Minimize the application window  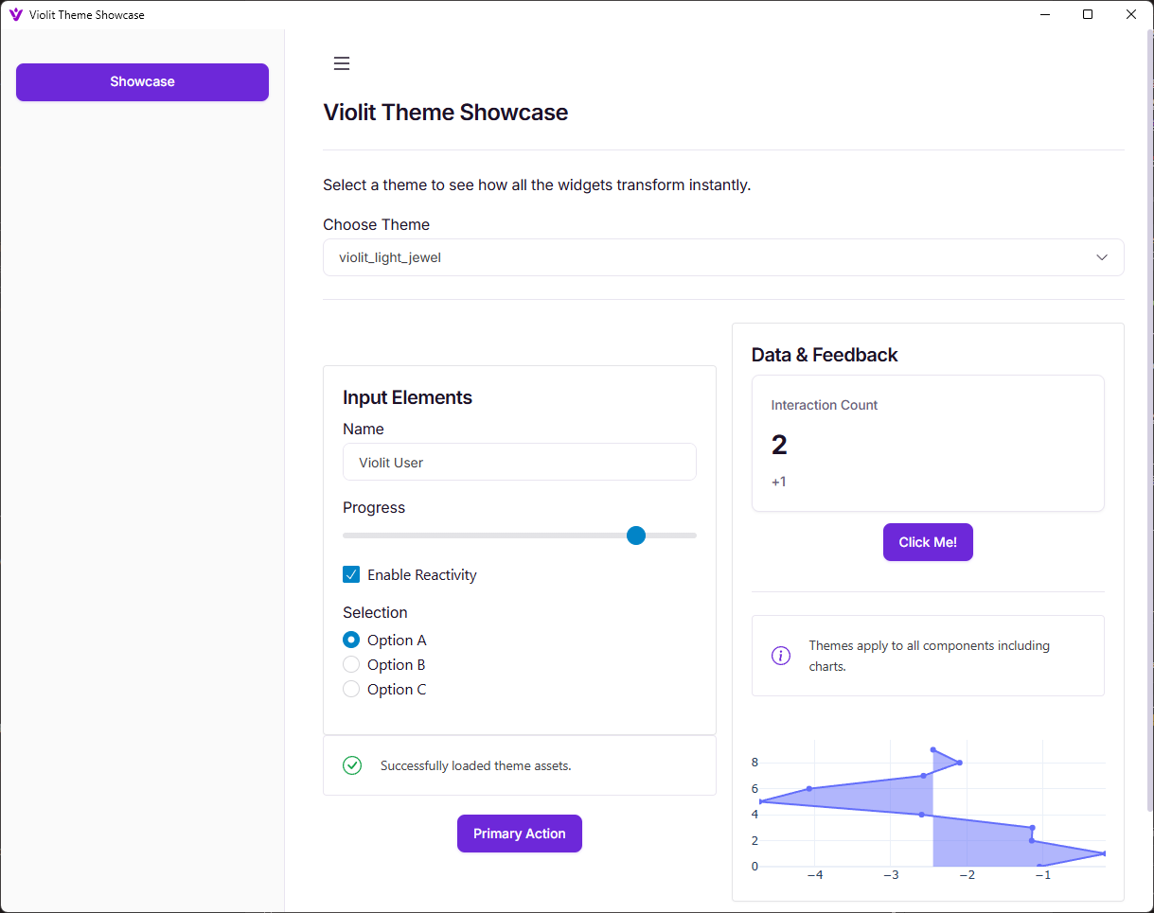[1045, 14]
